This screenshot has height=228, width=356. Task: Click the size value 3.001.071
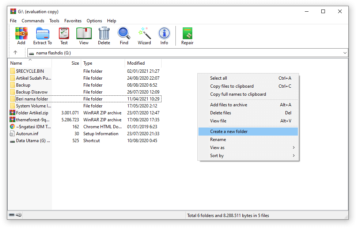[70, 113]
